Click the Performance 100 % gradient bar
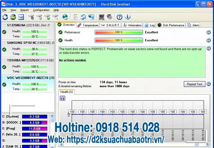Screen dimensions: 214x148 [119, 32]
